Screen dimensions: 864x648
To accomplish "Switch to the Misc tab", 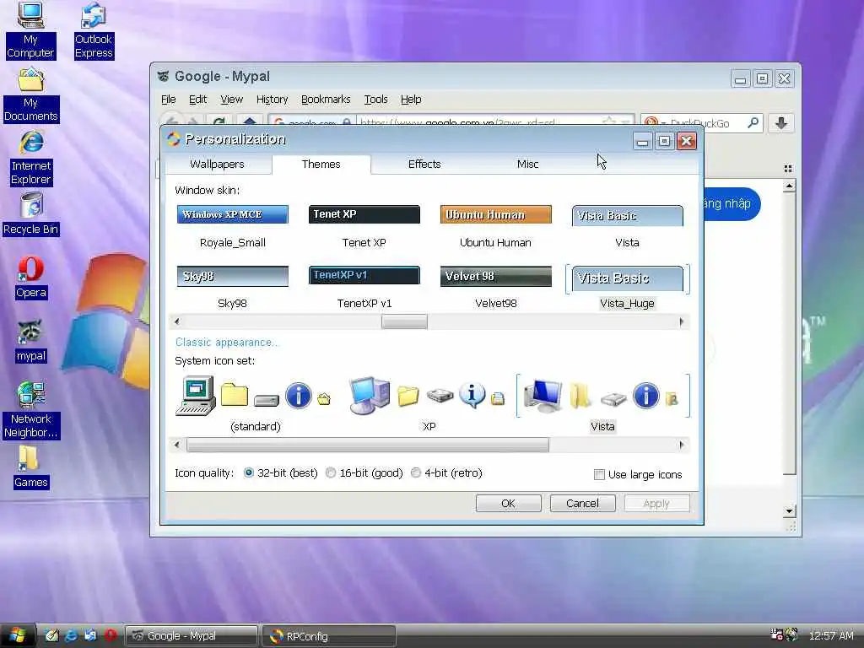I will point(527,165).
